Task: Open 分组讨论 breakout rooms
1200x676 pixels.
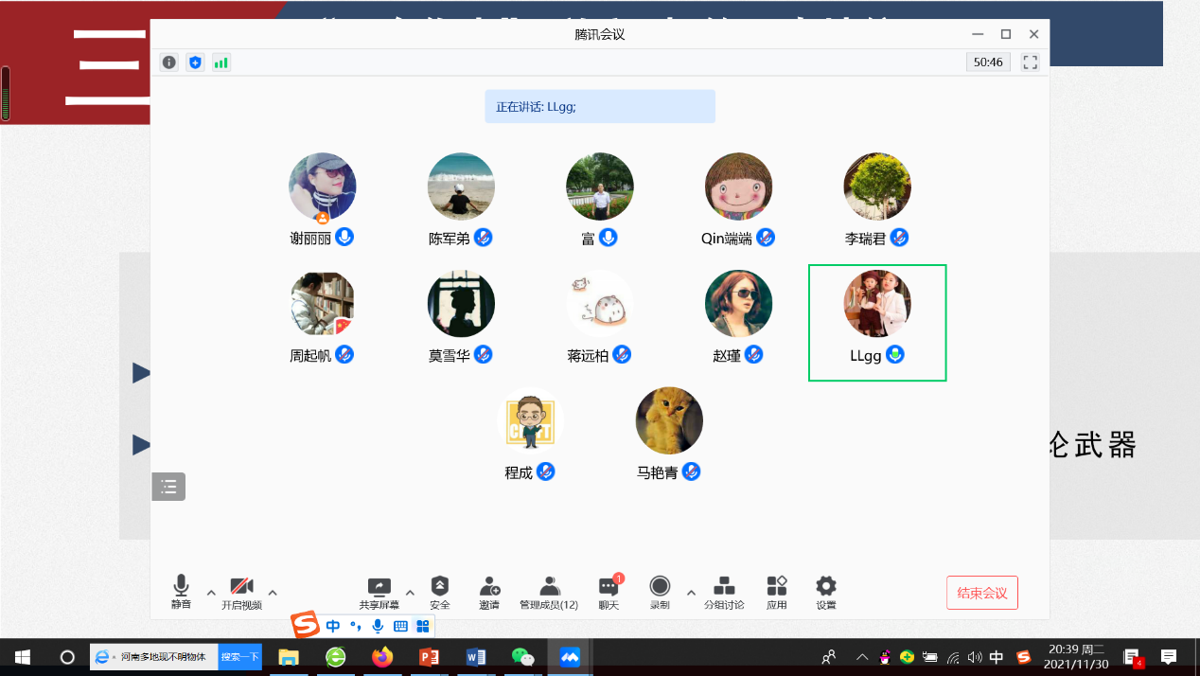Action: 724,594
